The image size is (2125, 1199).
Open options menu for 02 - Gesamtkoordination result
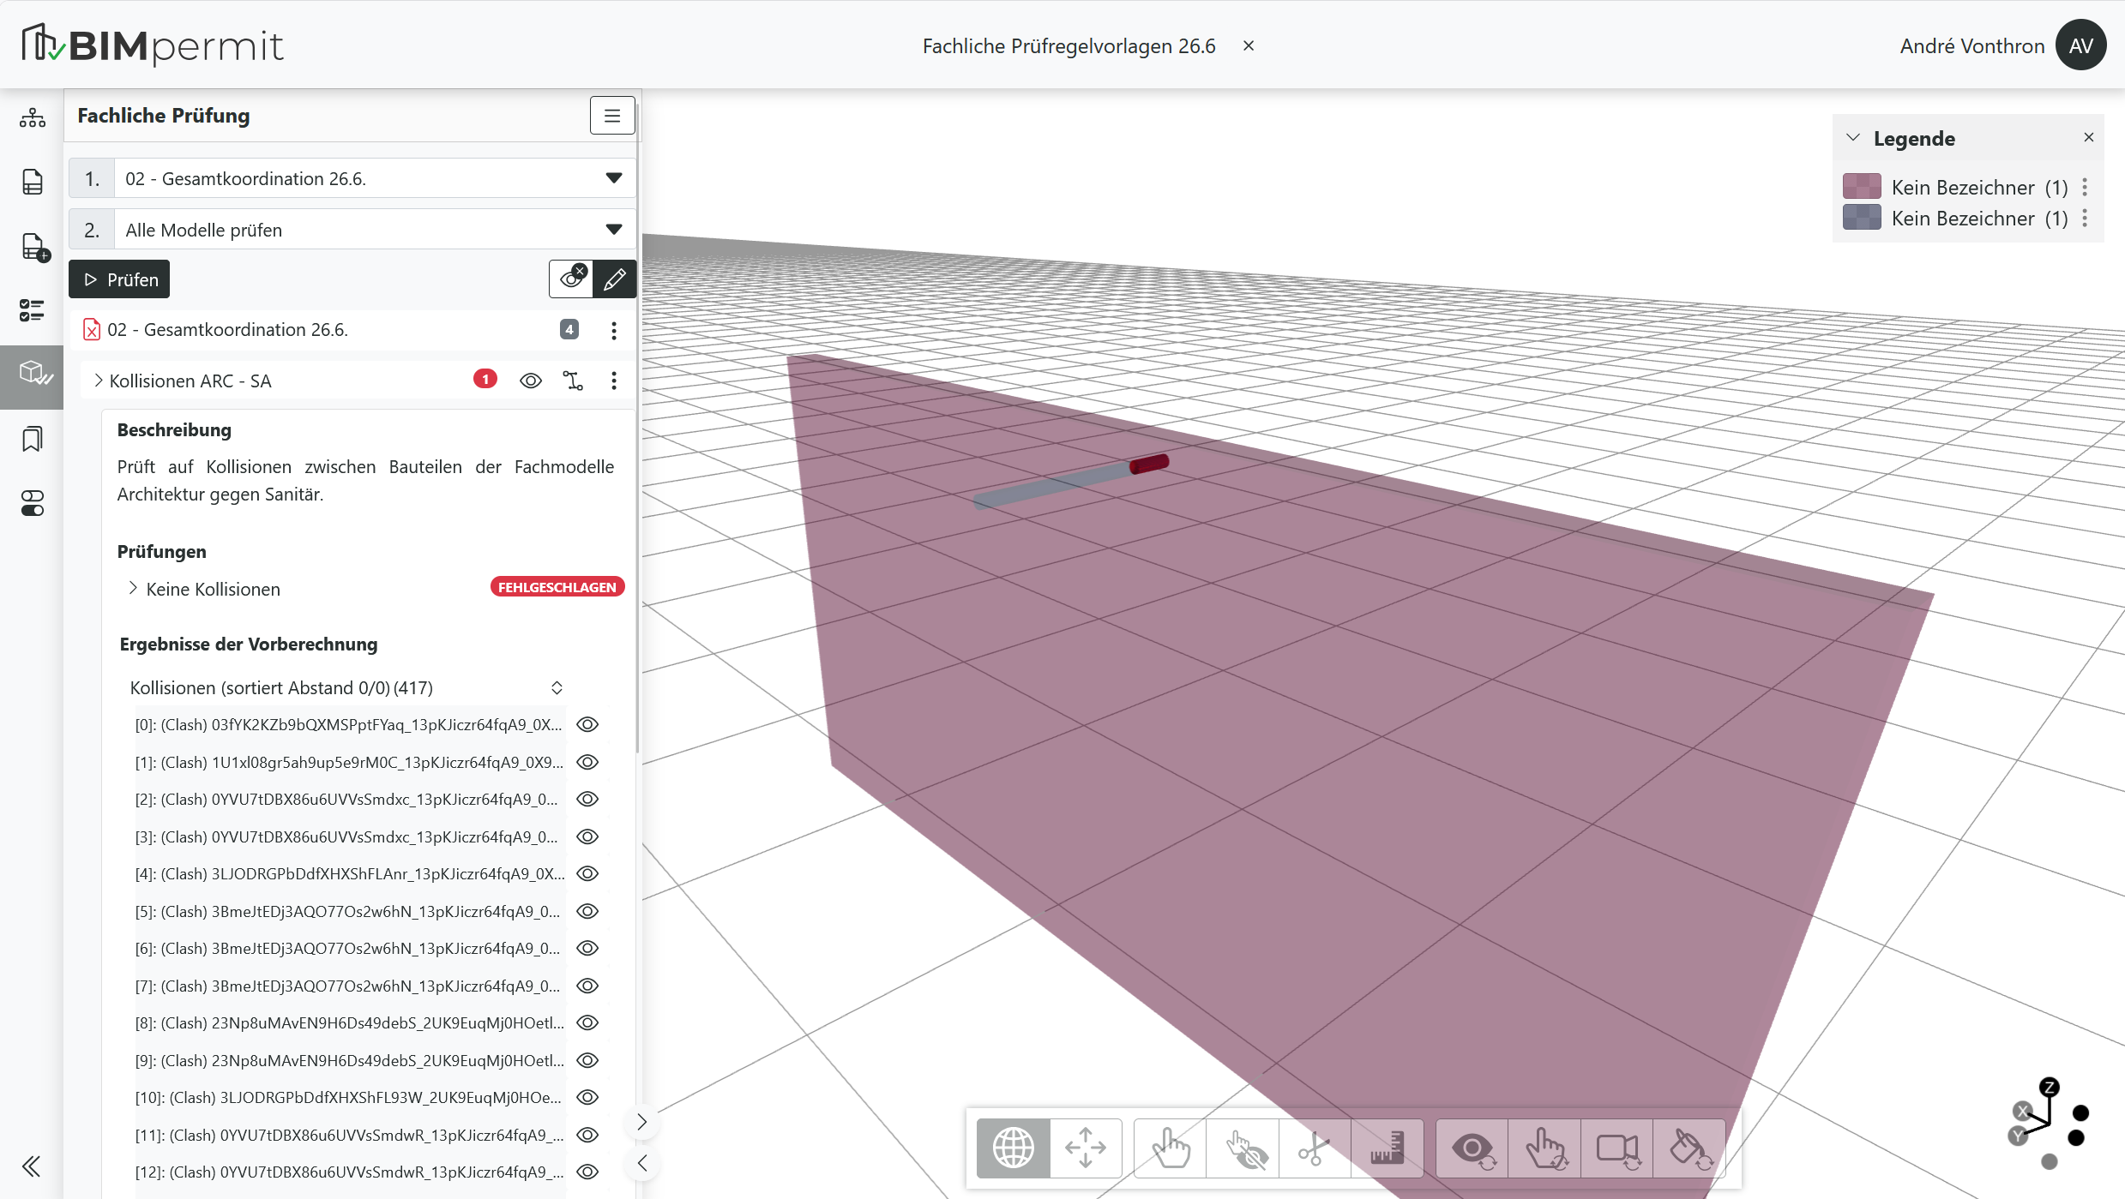pos(614,330)
